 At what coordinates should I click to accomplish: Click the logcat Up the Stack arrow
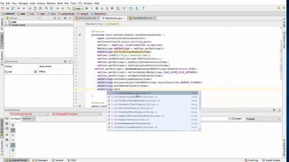(13, 135)
